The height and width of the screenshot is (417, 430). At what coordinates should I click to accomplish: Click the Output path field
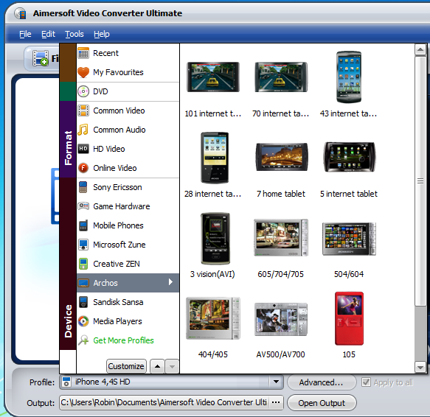coord(164,402)
